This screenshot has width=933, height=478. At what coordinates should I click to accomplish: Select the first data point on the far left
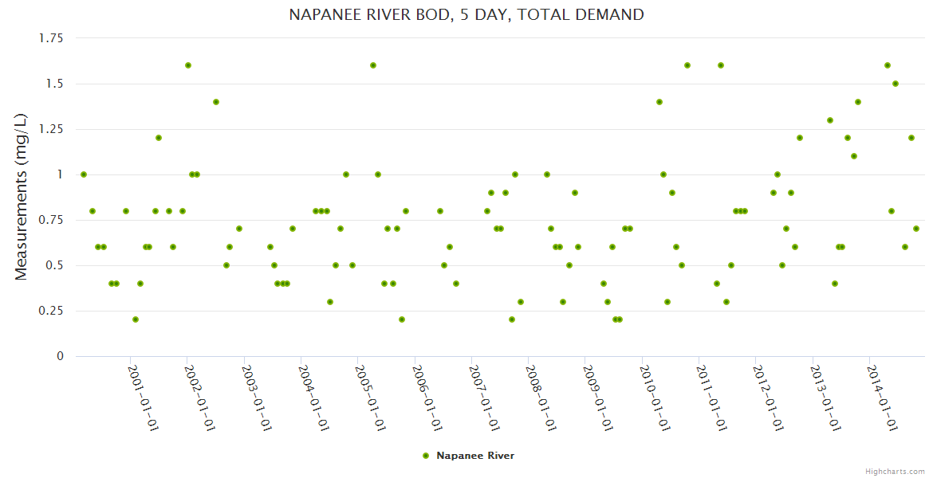(x=84, y=174)
